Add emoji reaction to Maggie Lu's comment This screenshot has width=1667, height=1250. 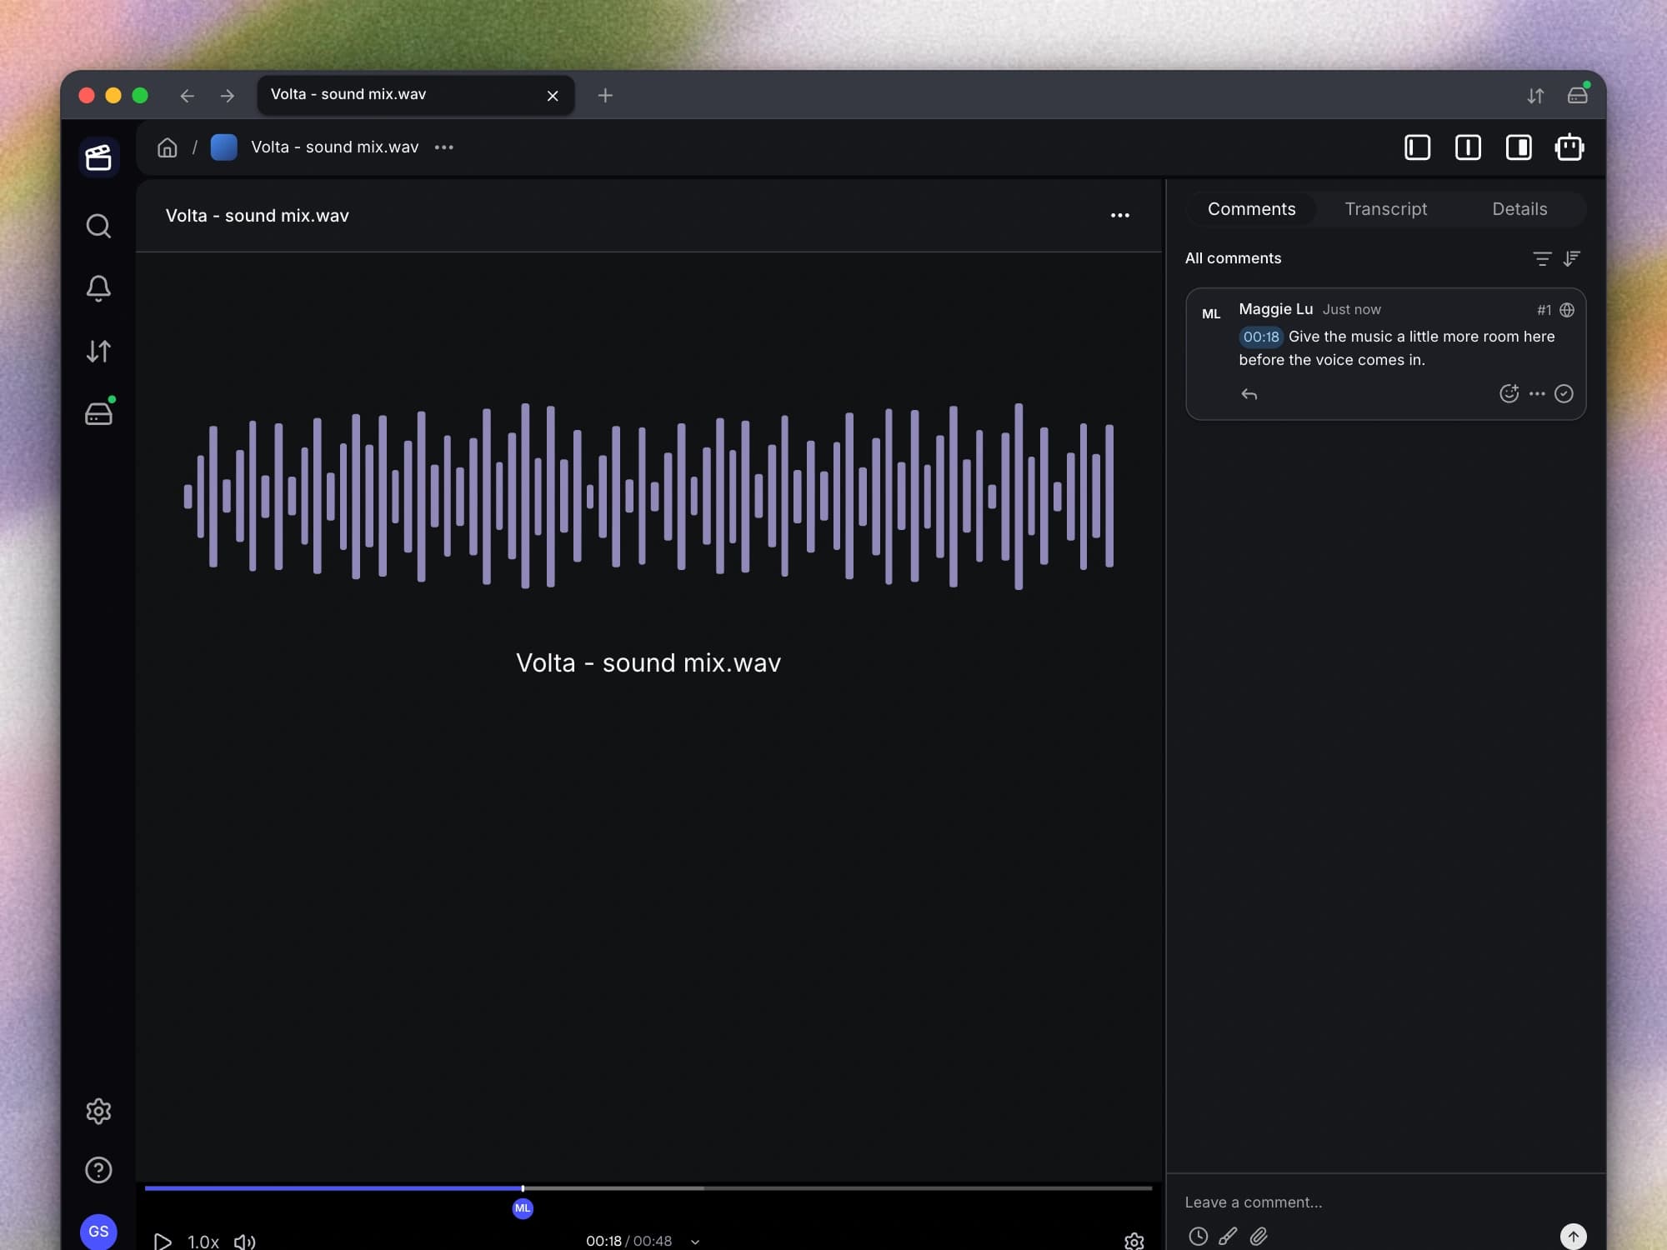(x=1509, y=393)
